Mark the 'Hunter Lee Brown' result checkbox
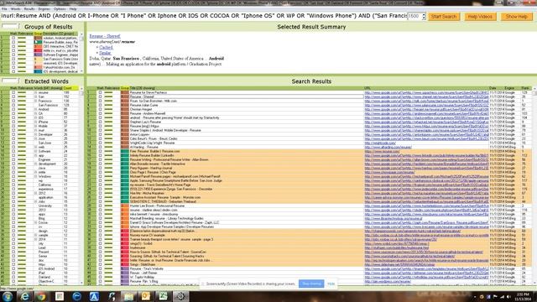 click(100, 206)
